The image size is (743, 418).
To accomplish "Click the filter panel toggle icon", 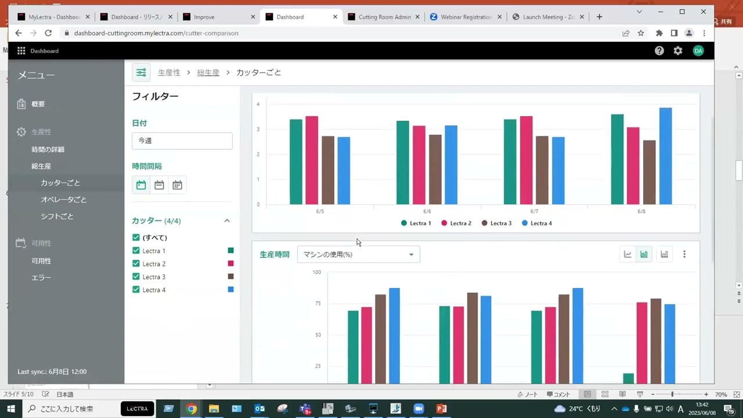I will [x=141, y=73].
